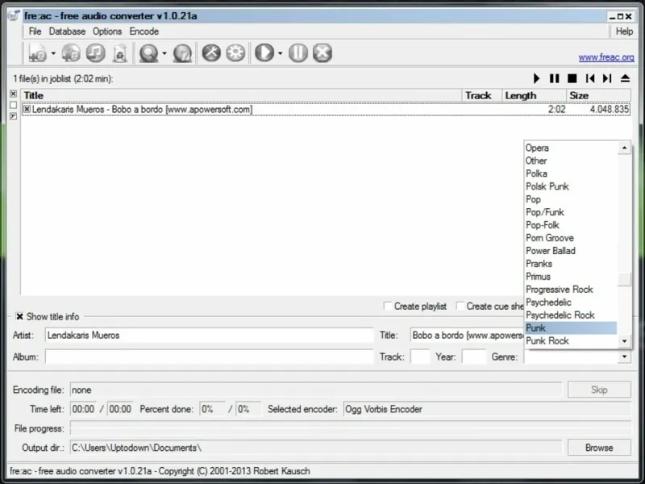
Task: Toggle the Show title info checkbox
Action: click(19, 316)
